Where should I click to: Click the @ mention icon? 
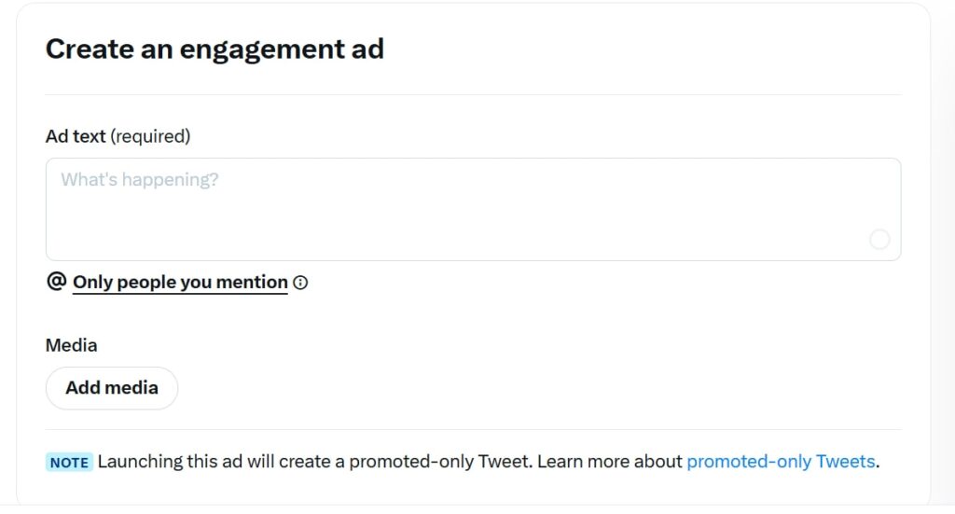click(x=56, y=282)
